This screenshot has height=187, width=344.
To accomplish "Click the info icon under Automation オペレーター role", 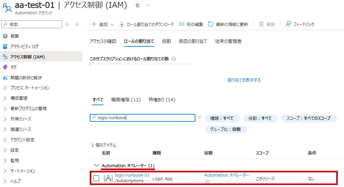I will coord(207,182).
